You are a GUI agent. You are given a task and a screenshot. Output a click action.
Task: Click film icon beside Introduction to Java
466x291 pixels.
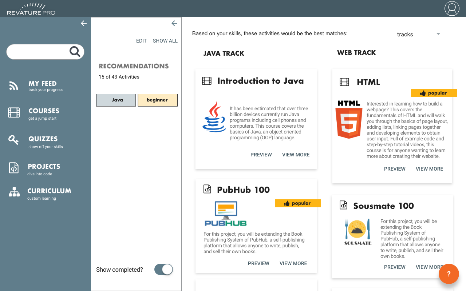click(207, 81)
